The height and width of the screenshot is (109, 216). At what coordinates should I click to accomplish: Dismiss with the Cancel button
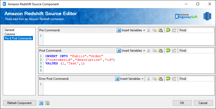point(203,103)
